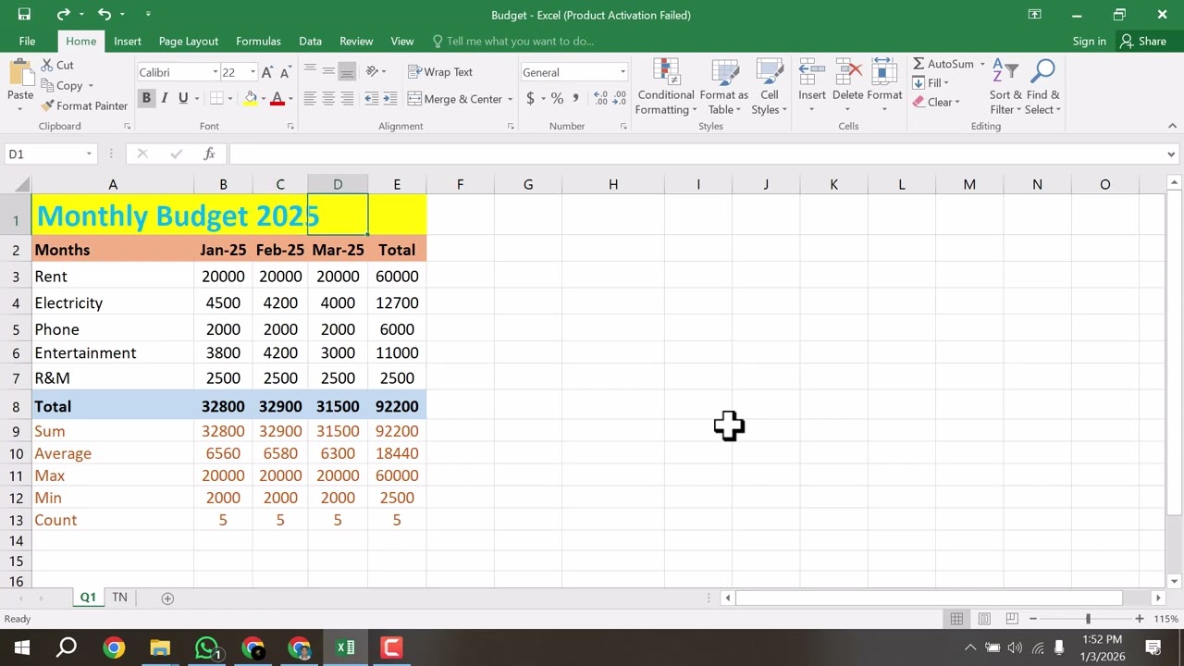Click the Increase Indent icon

pos(390,99)
